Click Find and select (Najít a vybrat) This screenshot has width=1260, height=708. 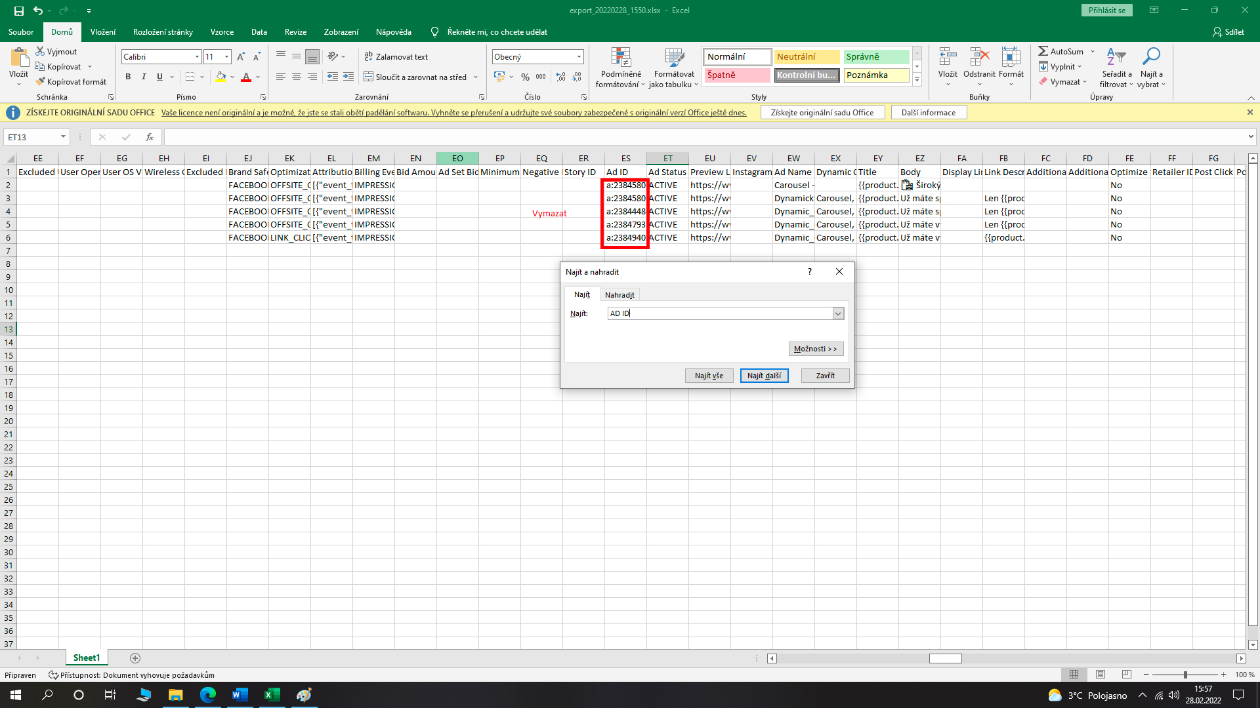coord(1151,67)
